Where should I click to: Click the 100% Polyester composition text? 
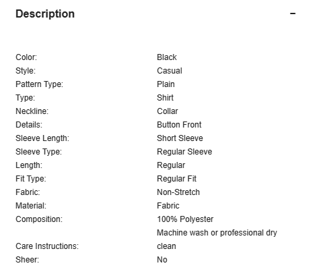pos(185,219)
